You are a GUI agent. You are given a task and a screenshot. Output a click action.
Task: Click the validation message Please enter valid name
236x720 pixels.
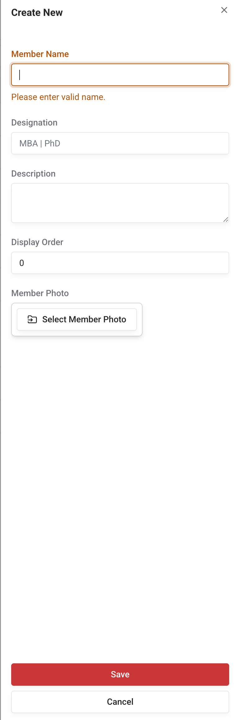pyautogui.click(x=58, y=97)
